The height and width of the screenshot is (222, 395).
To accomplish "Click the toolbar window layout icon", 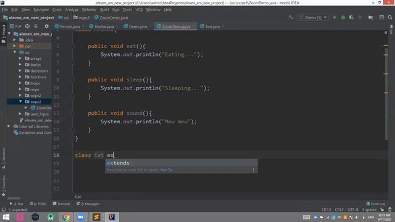I will tap(381, 17).
